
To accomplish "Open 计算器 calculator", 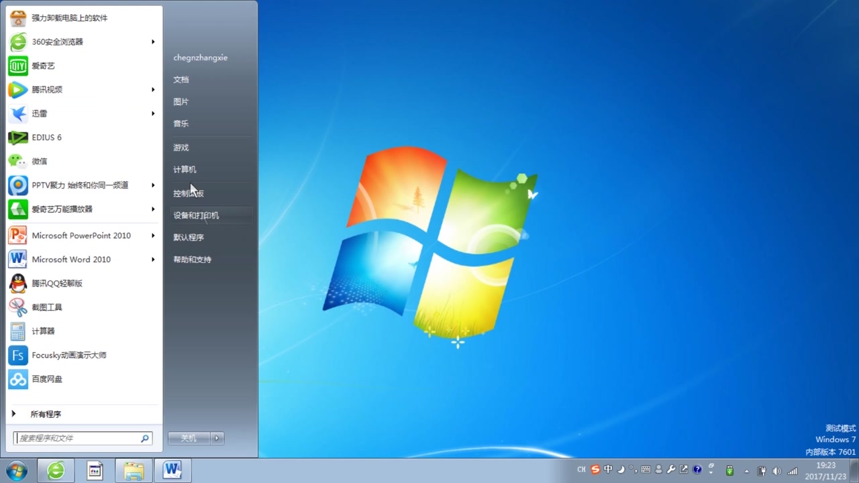I will (84, 331).
